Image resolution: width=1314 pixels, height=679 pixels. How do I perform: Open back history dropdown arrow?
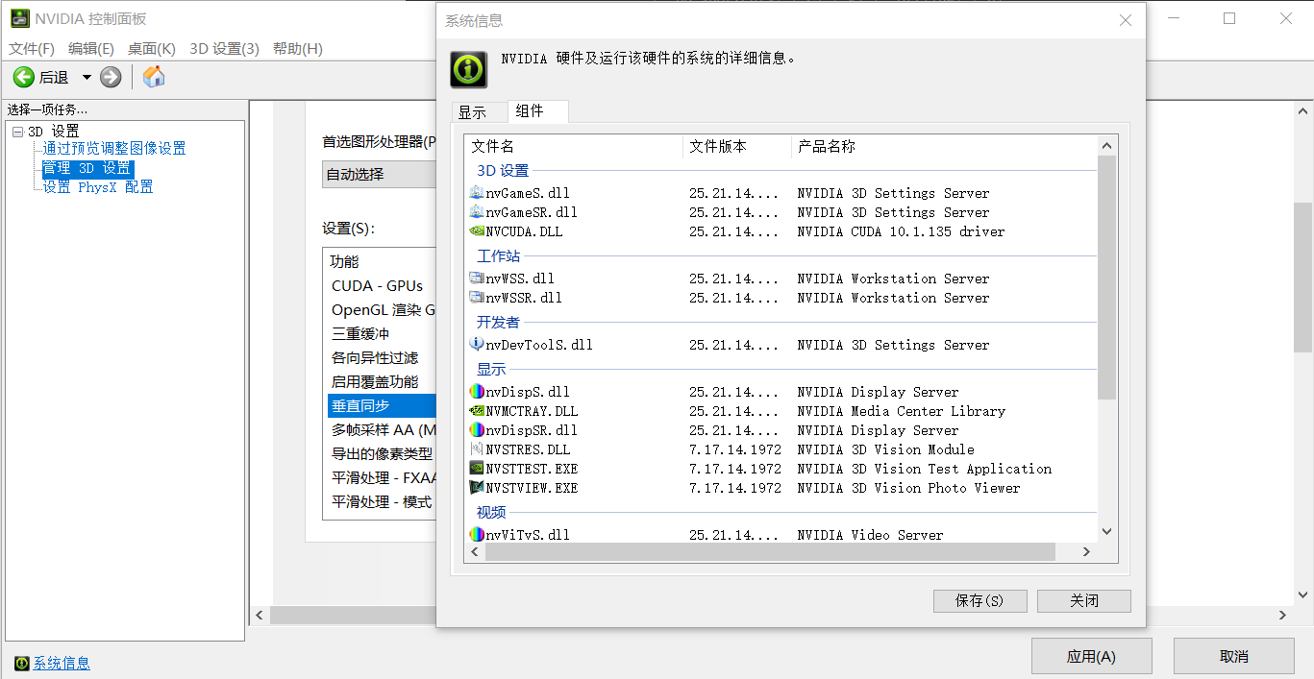tap(87, 78)
